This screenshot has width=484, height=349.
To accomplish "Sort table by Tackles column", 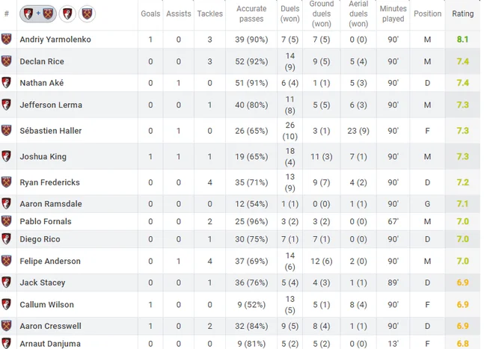I will pyautogui.click(x=209, y=14).
